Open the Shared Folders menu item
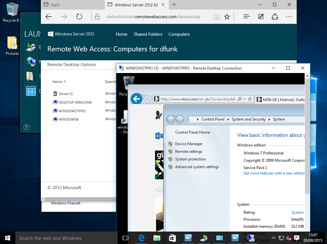 tap(148, 34)
